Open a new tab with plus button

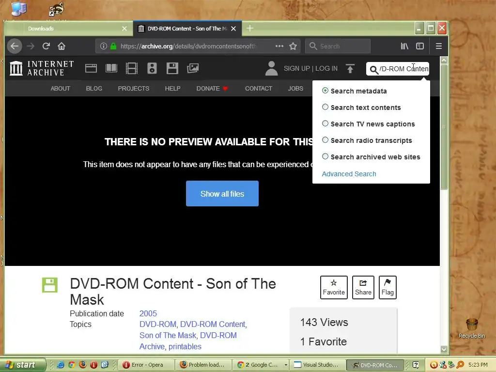pyautogui.click(x=249, y=29)
